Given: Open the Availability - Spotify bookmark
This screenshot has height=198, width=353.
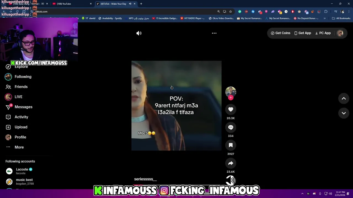Looking at the screenshot, I should pos(110,18).
